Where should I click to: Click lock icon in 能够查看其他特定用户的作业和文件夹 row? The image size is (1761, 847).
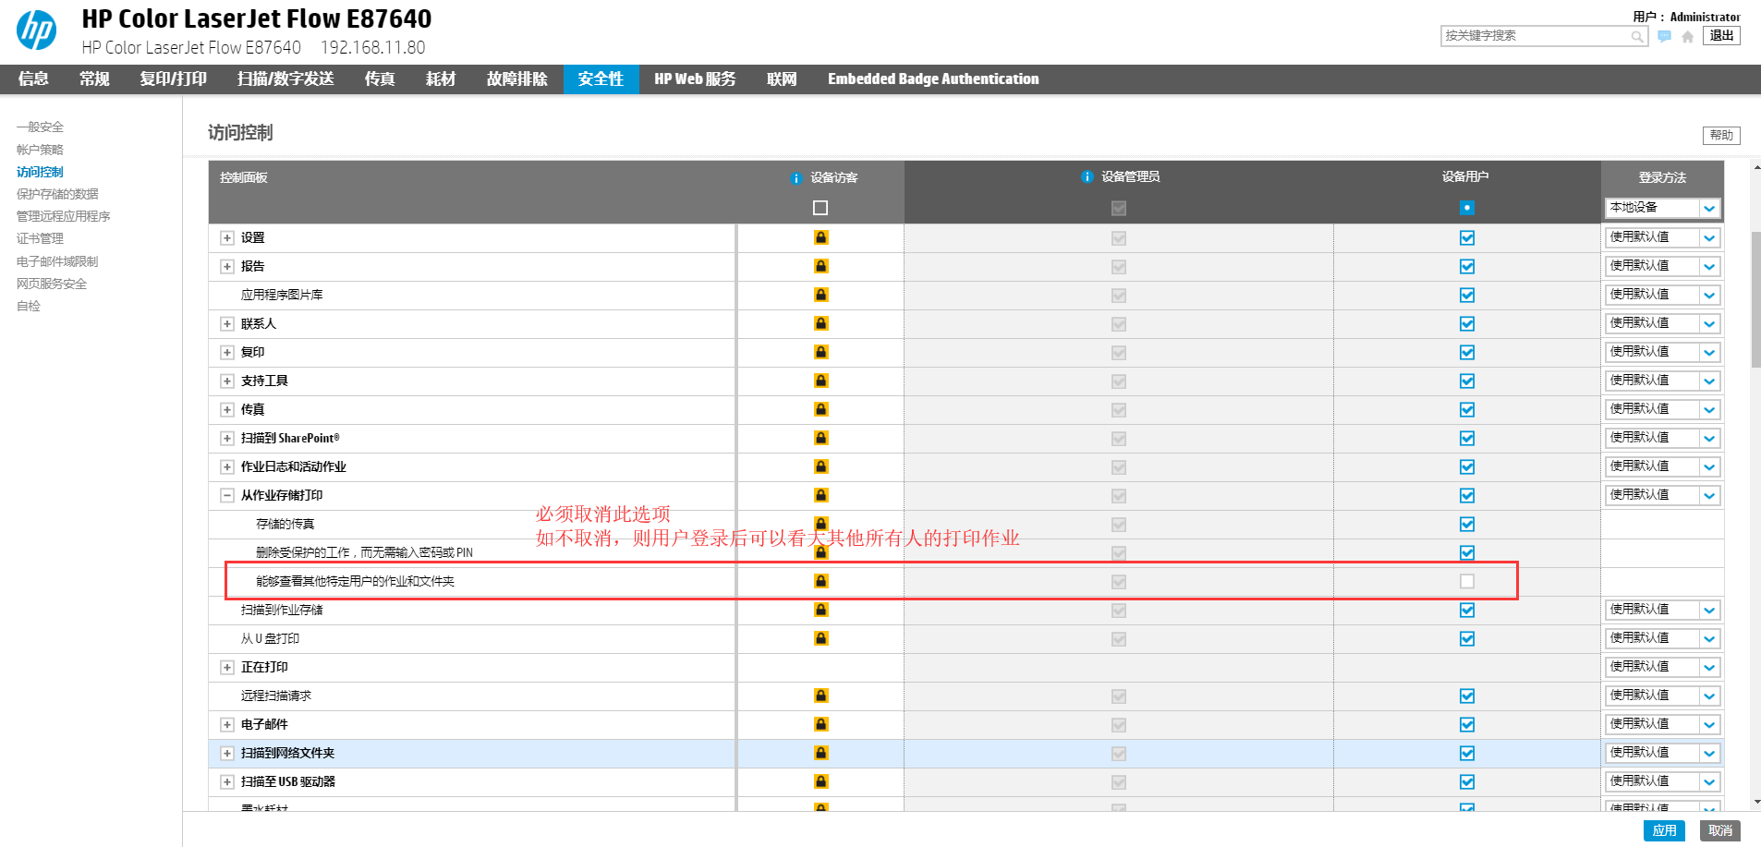(820, 581)
